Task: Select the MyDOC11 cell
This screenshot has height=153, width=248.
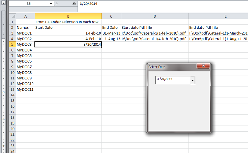Action: [25, 89]
